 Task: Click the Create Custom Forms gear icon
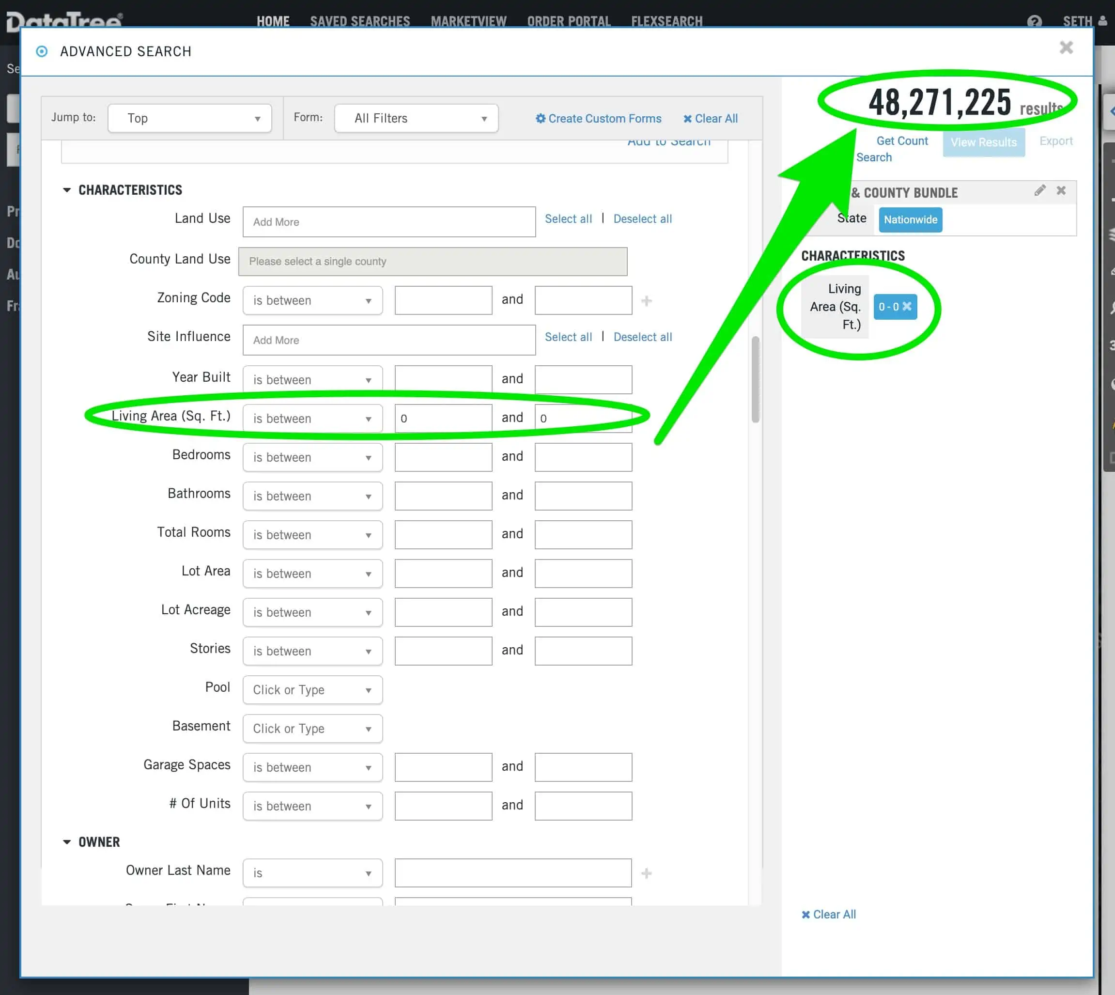(x=540, y=118)
